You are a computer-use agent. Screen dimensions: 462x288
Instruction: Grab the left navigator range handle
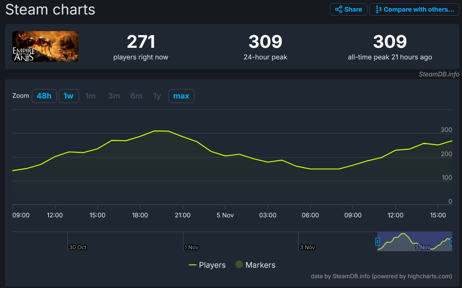[x=378, y=242]
